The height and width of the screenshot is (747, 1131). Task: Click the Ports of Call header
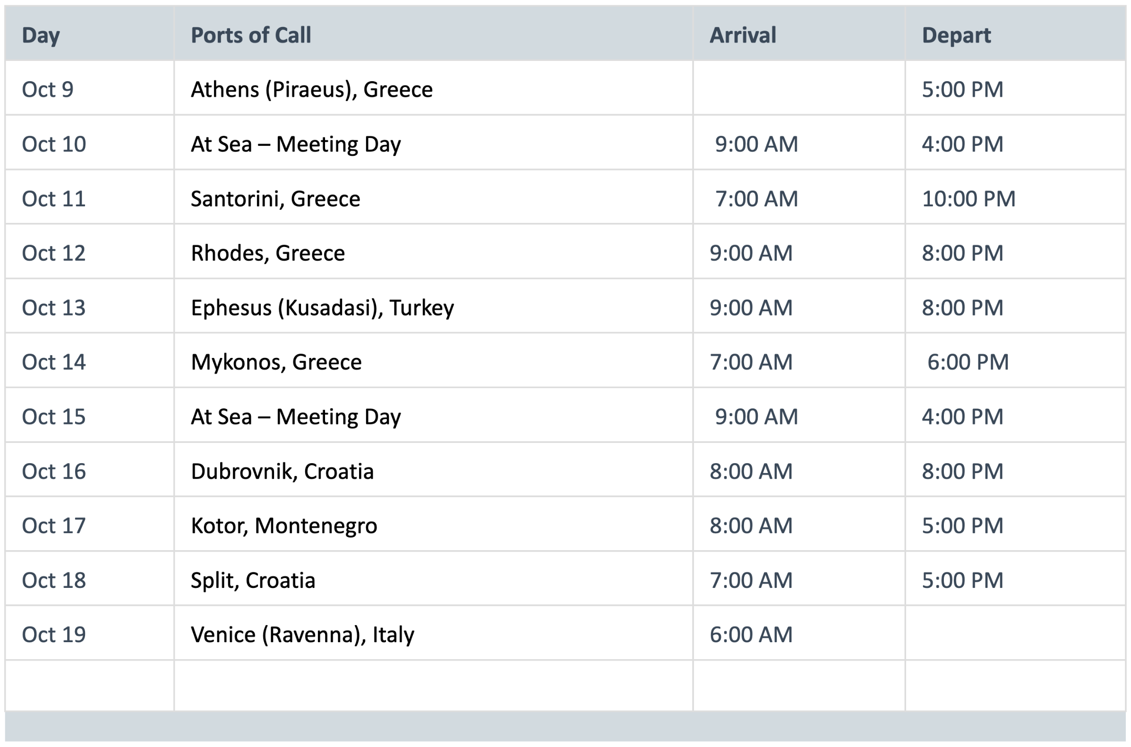251,35
